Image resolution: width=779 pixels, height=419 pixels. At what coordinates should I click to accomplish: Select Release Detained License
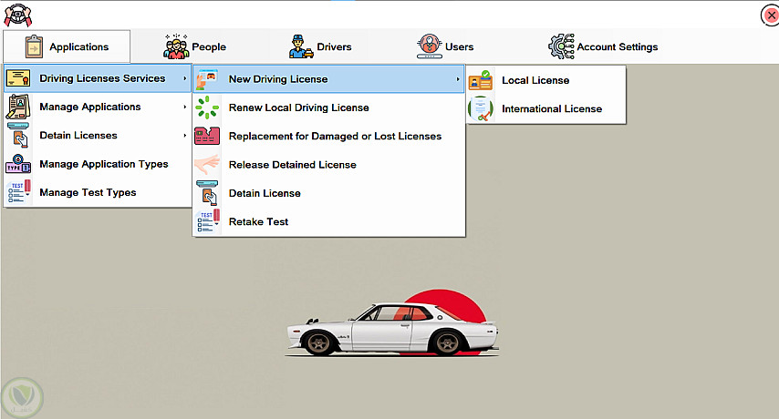[329, 165]
